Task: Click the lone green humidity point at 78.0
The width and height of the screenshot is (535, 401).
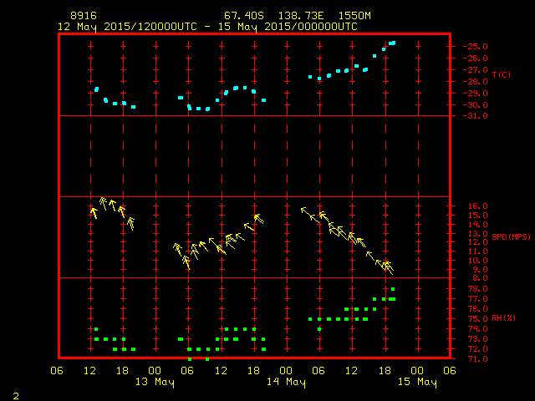Action: [x=393, y=289]
